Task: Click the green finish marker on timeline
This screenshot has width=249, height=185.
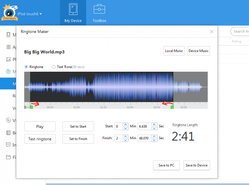Action: (x=172, y=107)
